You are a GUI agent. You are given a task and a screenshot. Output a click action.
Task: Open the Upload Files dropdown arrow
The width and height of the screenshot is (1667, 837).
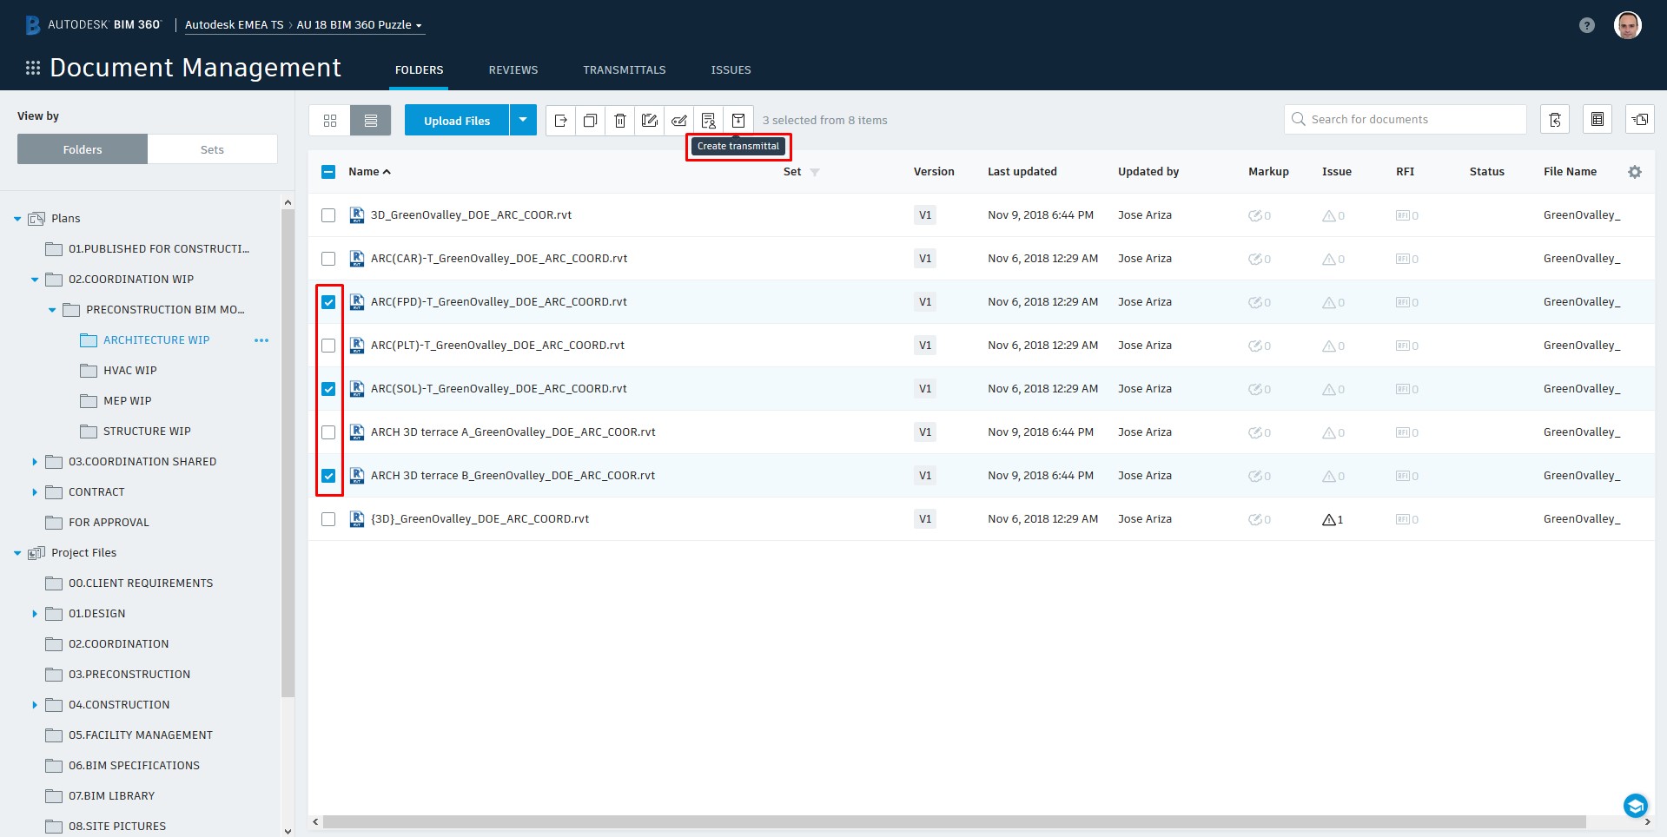tap(523, 121)
